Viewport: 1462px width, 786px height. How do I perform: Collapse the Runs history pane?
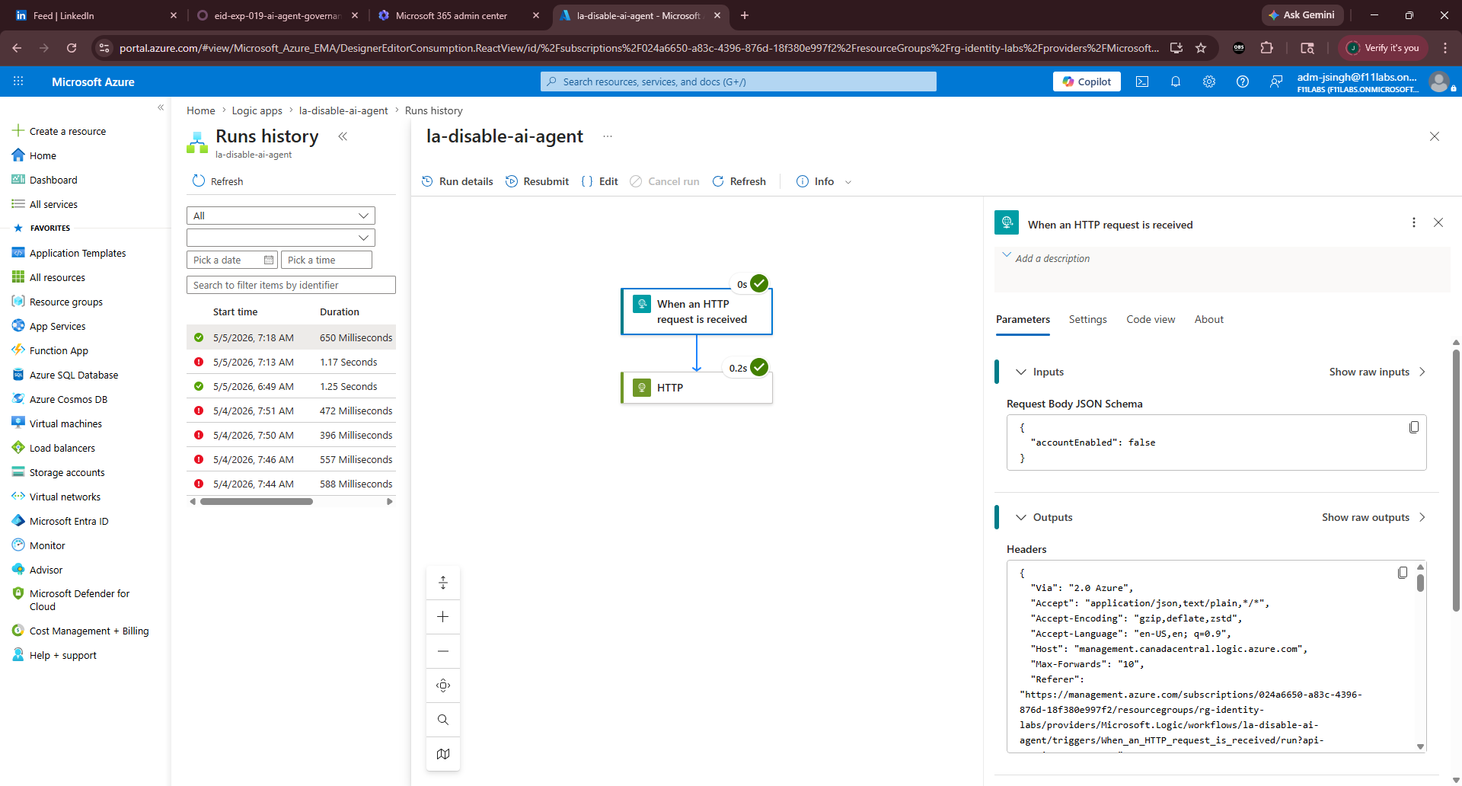(x=343, y=136)
